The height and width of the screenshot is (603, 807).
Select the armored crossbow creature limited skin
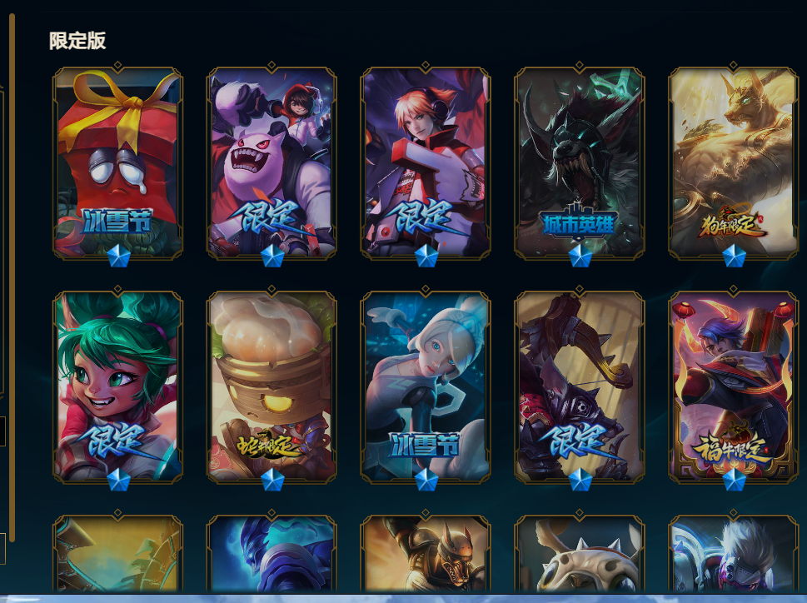[x=579, y=386]
